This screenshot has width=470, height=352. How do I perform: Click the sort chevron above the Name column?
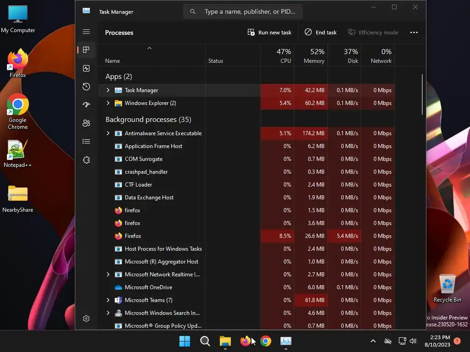point(149,48)
